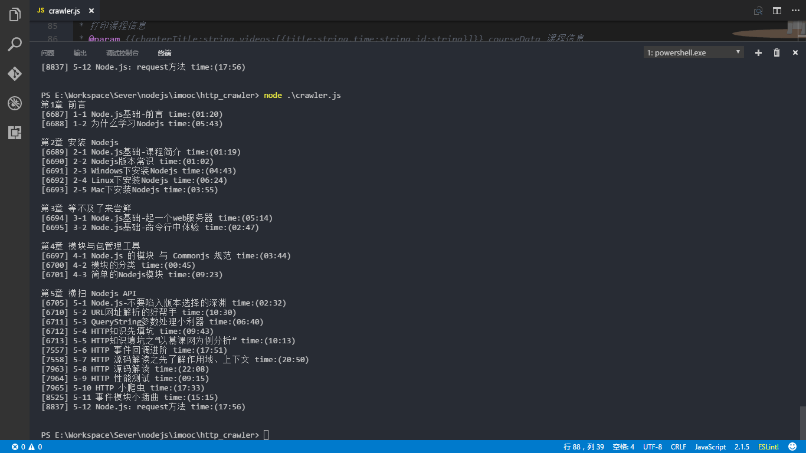Click the '[6701] 4-3 简单的Nodejs模块' line
The image size is (806, 453).
pos(132,275)
